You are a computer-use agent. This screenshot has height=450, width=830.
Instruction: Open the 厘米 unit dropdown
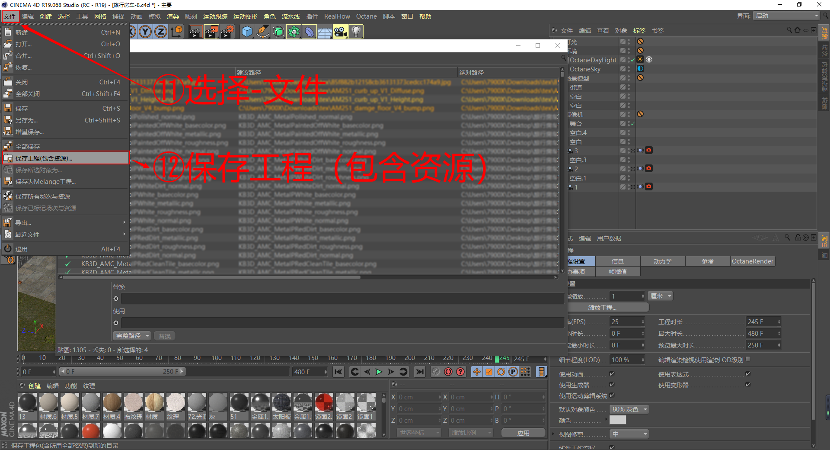click(x=661, y=296)
